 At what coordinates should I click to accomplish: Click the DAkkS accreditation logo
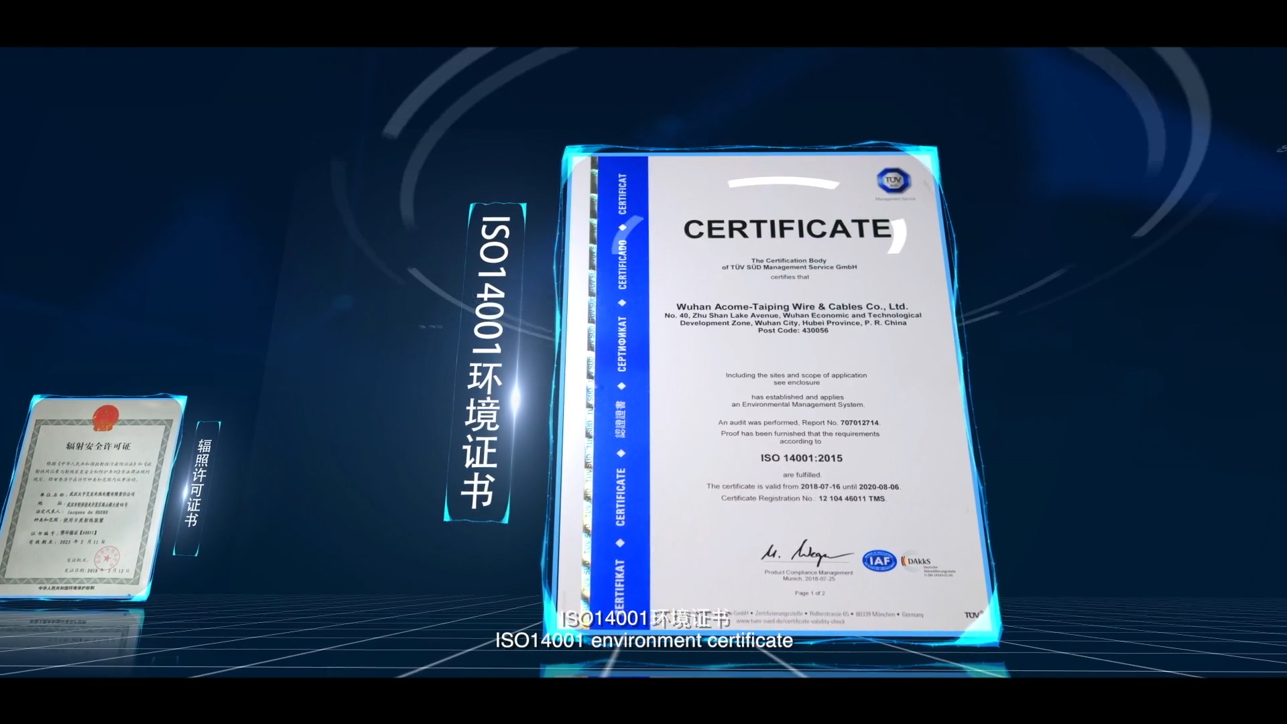pos(918,562)
